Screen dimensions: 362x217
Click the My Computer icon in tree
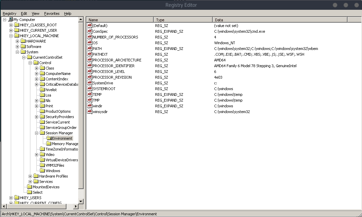(x=10, y=20)
